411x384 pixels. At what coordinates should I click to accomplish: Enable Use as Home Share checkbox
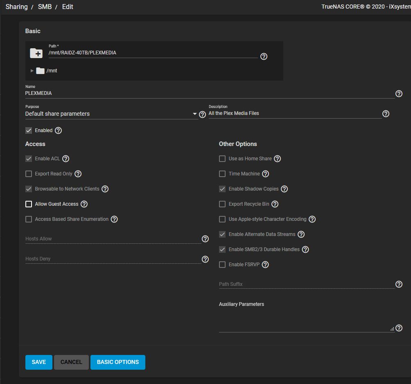tap(222, 159)
